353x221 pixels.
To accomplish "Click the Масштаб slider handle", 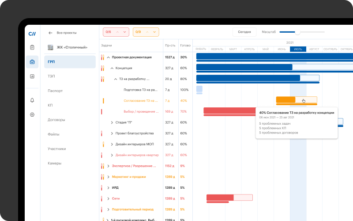I will click(x=297, y=32).
